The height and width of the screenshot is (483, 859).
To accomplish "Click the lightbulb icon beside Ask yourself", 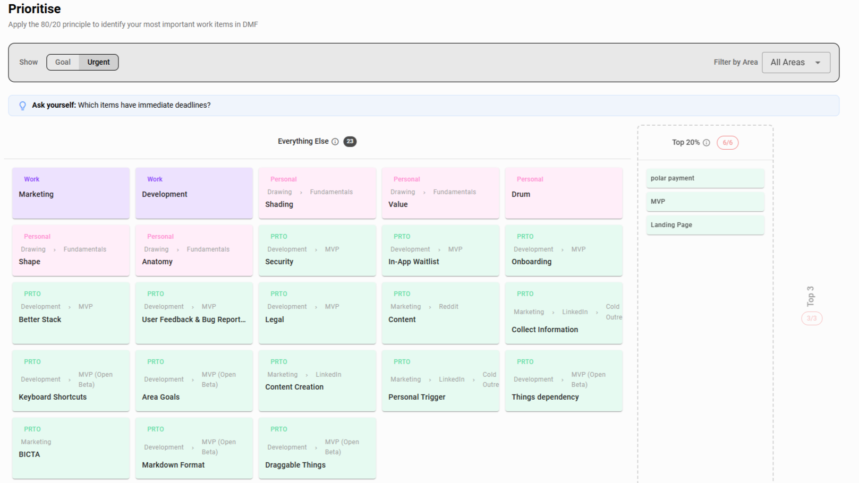I will point(22,106).
